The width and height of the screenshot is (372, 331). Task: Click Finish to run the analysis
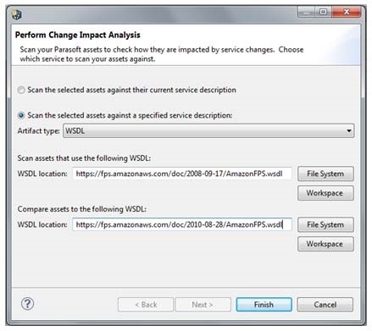pos(264,305)
